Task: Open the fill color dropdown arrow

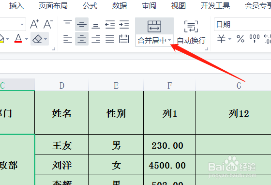Action: click(8, 39)
